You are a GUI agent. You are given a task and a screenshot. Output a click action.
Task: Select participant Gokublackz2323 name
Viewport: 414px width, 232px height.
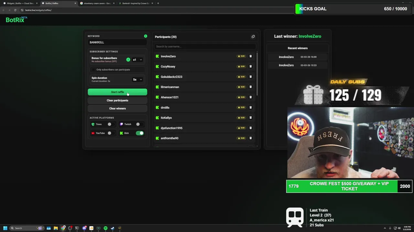click(171, 77)
